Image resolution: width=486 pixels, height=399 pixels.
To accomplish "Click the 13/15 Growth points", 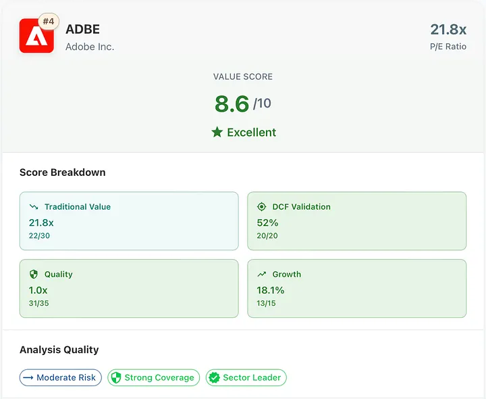I will (x=266, y=303).
